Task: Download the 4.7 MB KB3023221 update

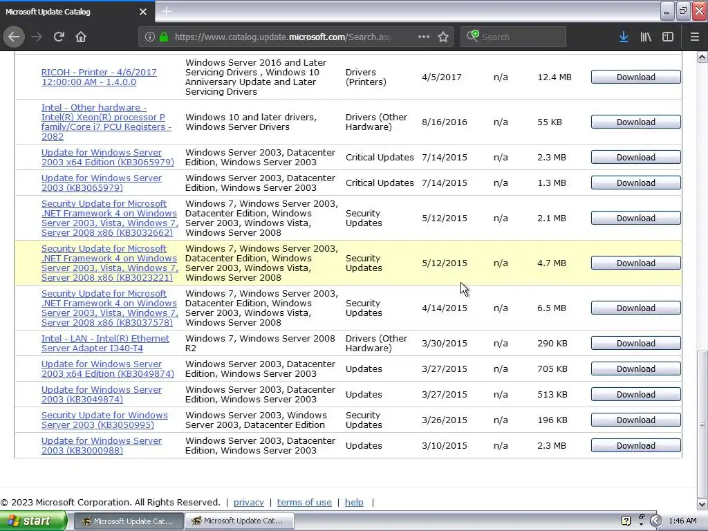Action: point(636,263)
